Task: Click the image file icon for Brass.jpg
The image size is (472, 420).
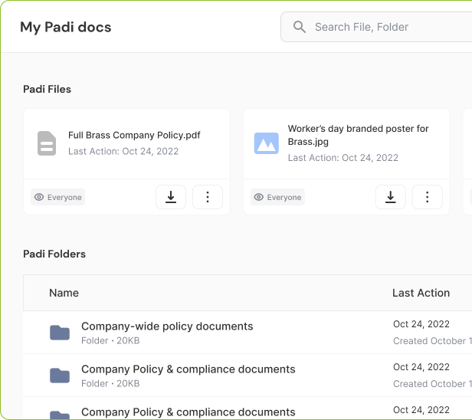Action: [x=267, y=143]
